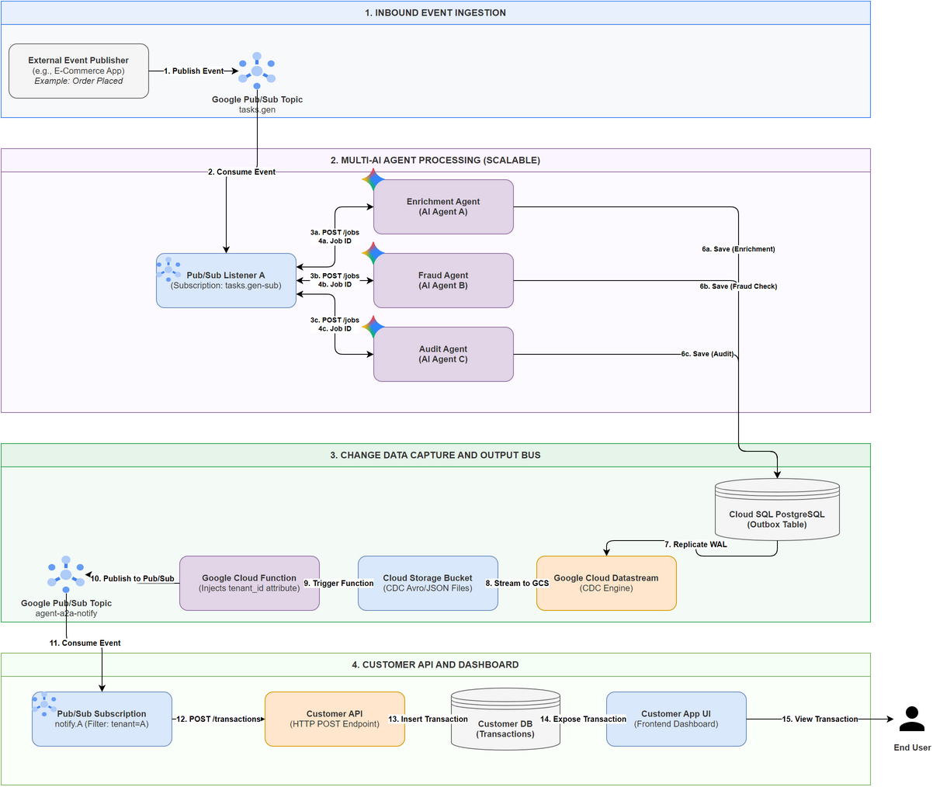
Task: Select the Audit Agent node
Action: [x=443, y=354]
